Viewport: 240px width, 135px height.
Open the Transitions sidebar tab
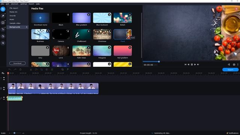3,22
